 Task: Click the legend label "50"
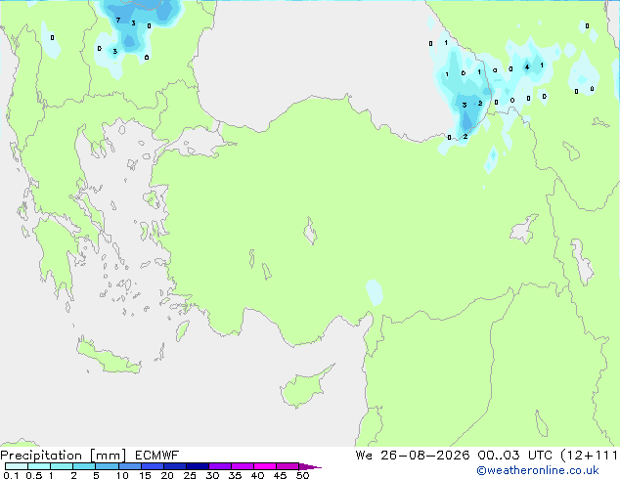[302, 475]
